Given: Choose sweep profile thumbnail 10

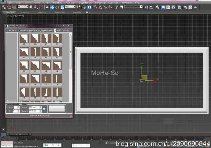Looking at the screenshot, I should (x=35, y=65).
